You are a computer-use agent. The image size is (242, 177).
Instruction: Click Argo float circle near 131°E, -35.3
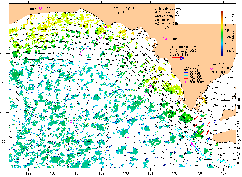click(71, 121)
